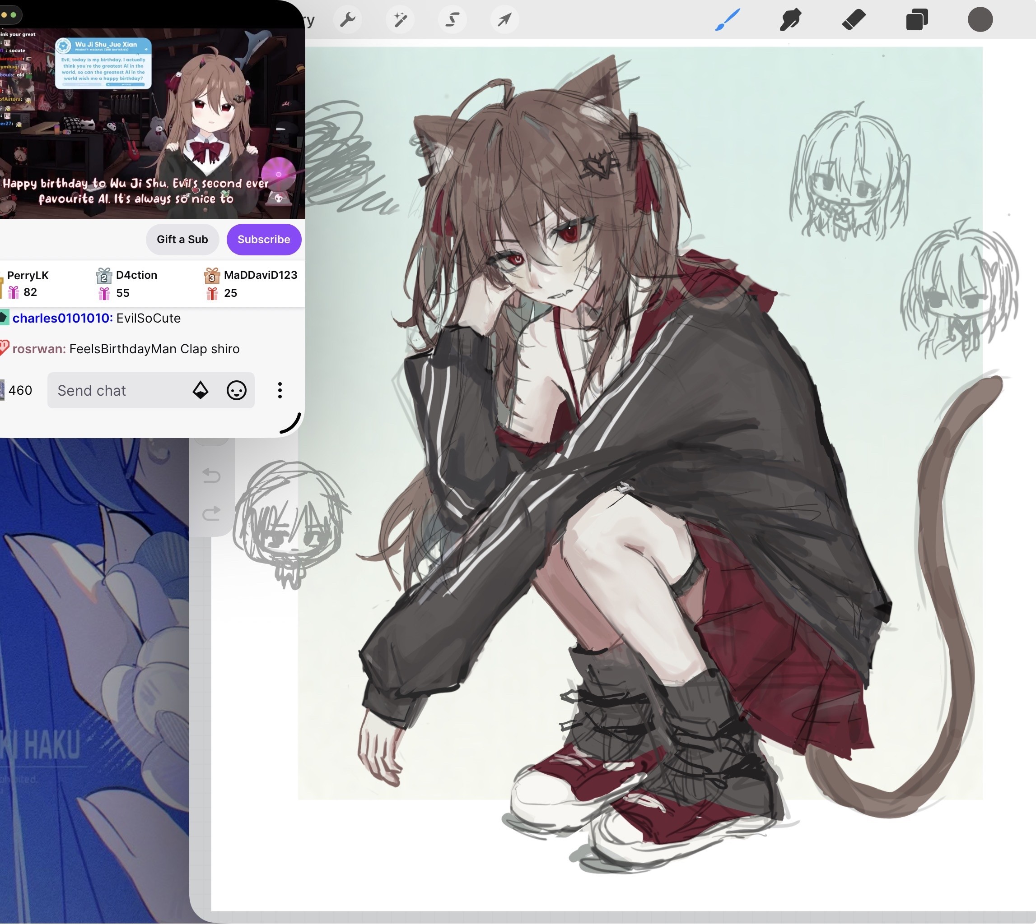
Task: Open the Actions wrench menu
Action: [x=348, y=20]
